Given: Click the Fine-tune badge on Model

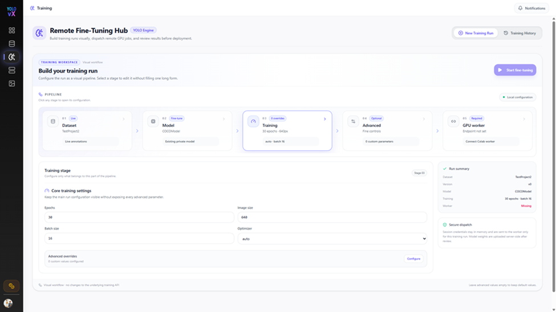Looking at the screenshot, I should 177,118.
